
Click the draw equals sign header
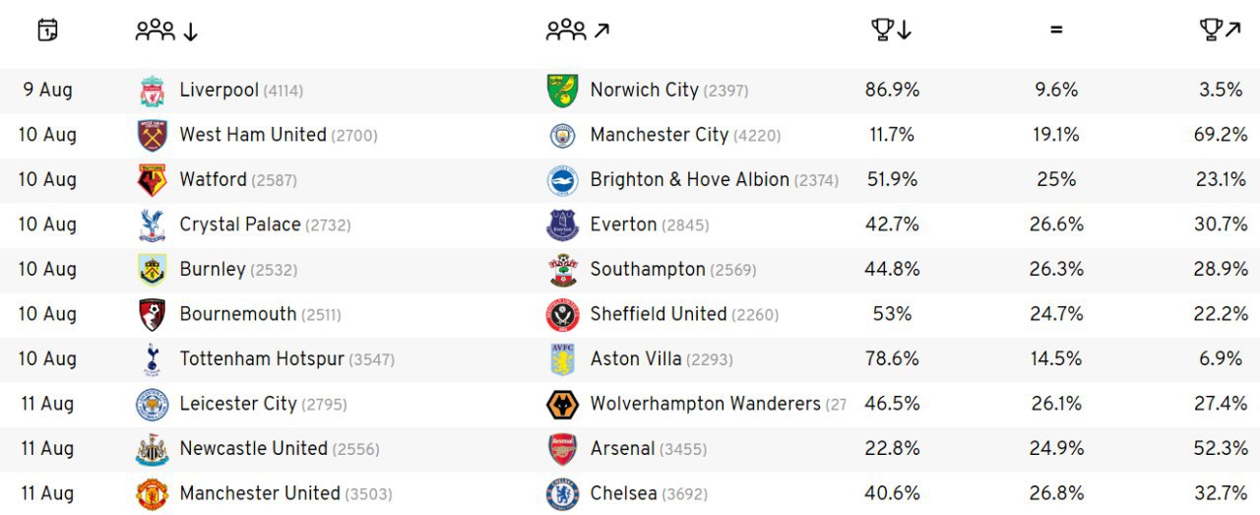[1056, 31]
